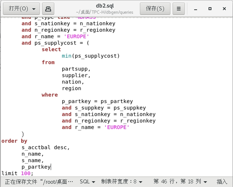Click on 'limit 100;' line
The height and width of the screenshot is (187, 233).
click(x=17, y=173)
